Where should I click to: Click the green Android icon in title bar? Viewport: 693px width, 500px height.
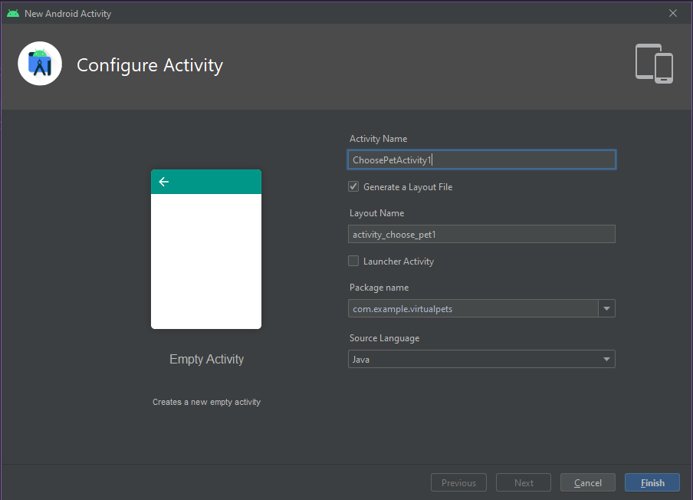point(12,13)
